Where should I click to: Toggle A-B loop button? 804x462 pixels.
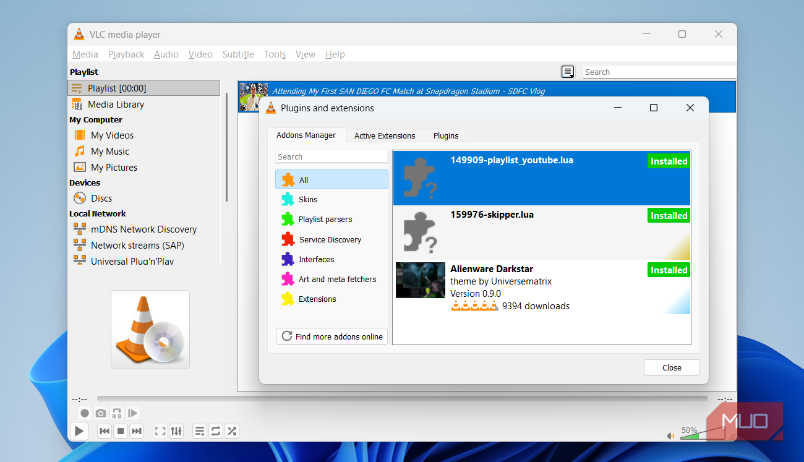coord(117,413)
